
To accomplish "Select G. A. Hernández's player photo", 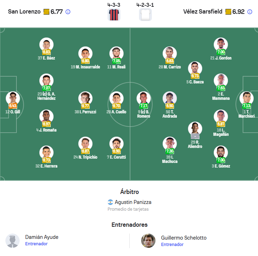I will pos(46,81).
